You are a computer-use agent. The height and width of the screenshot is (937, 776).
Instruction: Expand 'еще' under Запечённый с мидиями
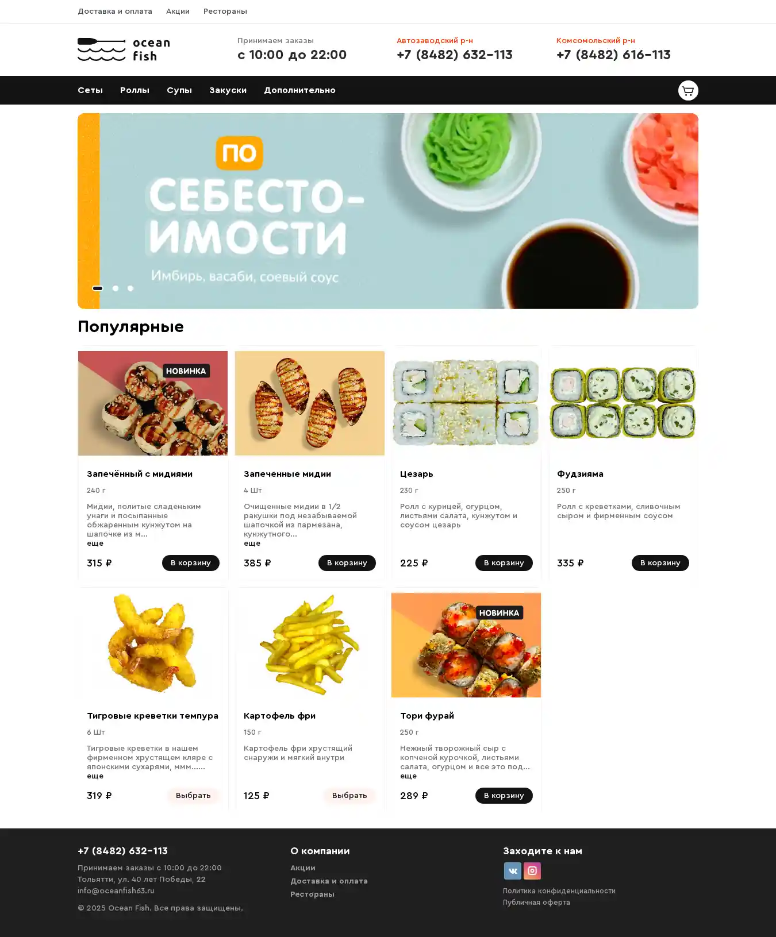(95, 543)
